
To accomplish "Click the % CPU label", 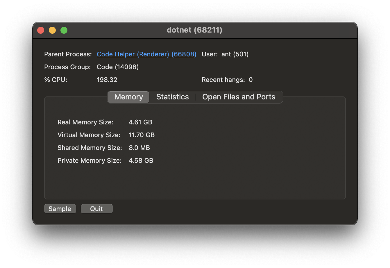I will coord(56,80).
